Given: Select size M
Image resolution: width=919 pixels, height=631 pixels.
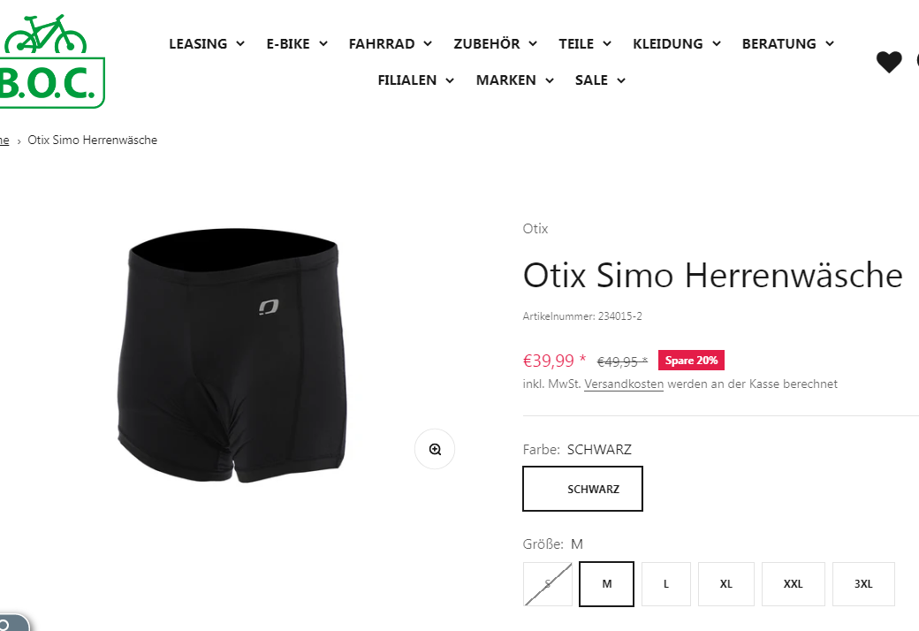Looking at the screenshot, I should 606,584.
